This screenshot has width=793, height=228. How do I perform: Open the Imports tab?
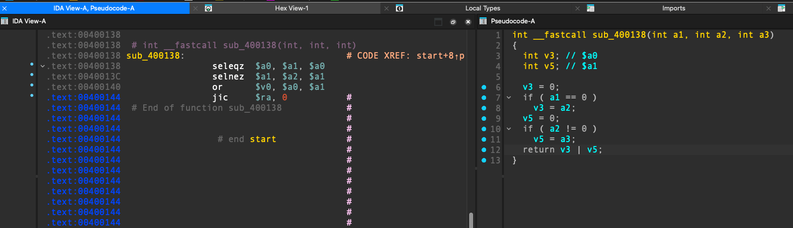point(674,8)
